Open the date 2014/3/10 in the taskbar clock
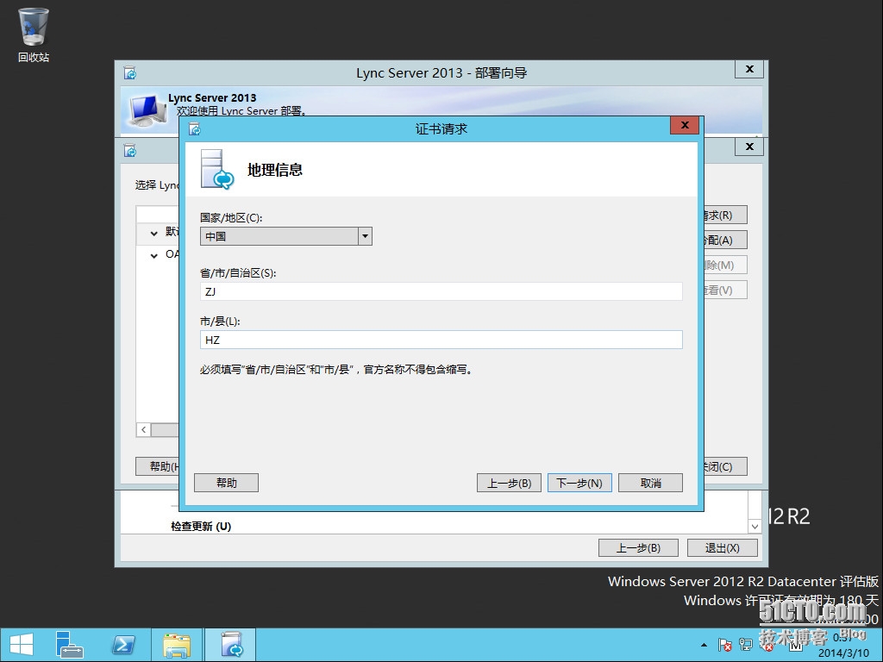This screenshot has width=883, height=662. [x=843, y=653]
